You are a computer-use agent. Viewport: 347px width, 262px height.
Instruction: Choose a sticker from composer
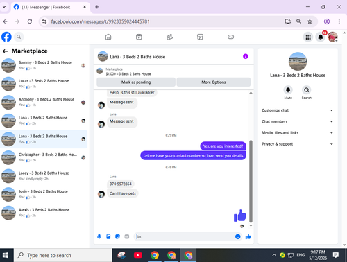pos(117,236)
